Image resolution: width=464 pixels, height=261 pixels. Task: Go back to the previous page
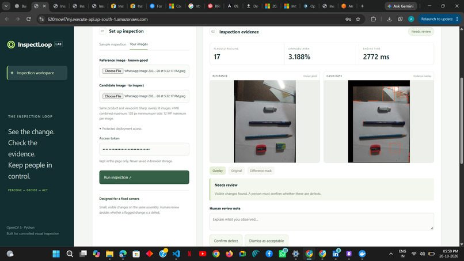click(x=7, y=19)
